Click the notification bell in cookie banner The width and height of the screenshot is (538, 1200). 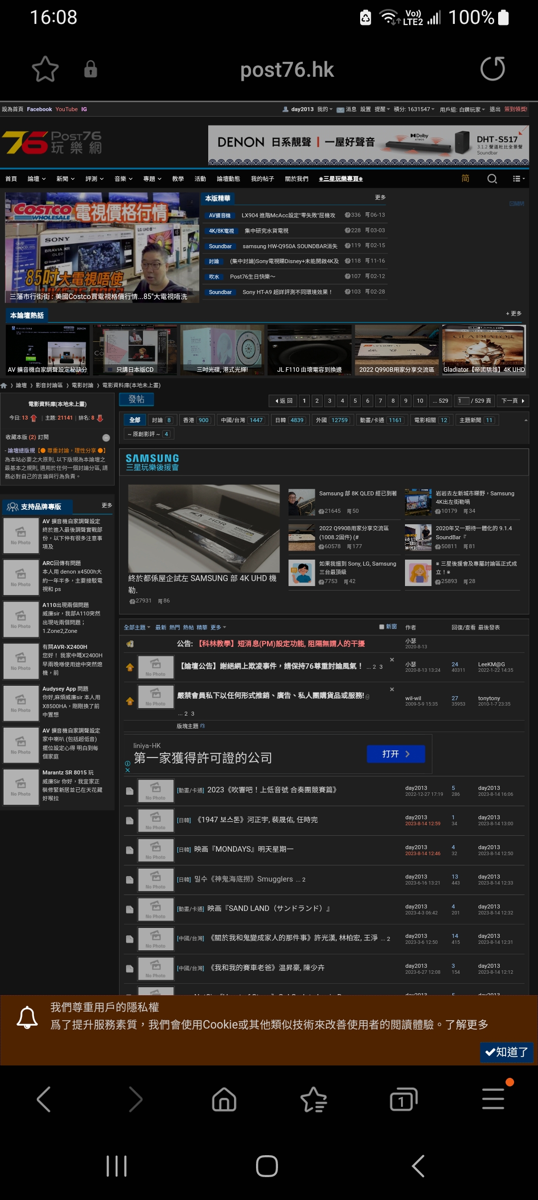(x=27, y=1017)
